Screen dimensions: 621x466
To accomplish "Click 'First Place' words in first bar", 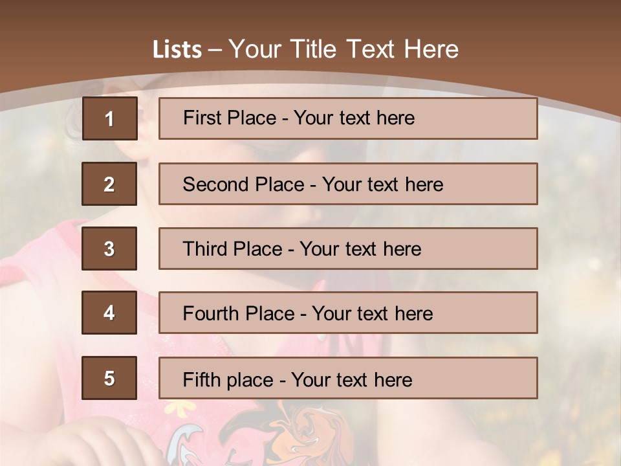I will point(230,118).
